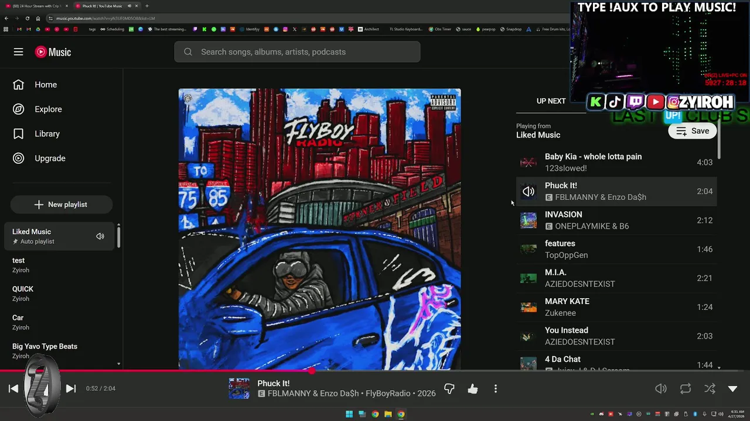Play 'features' by TopOppGen
The width and height of the screenshot is (750, 421).
(x=616, y=249)
